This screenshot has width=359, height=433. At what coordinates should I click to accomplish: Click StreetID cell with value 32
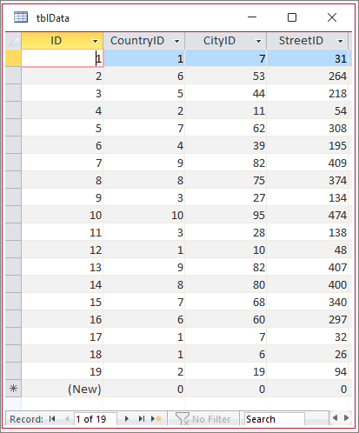(307, 336)
